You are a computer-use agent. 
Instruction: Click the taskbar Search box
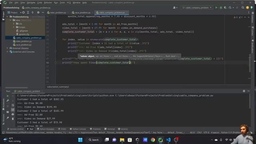point(94,140)
